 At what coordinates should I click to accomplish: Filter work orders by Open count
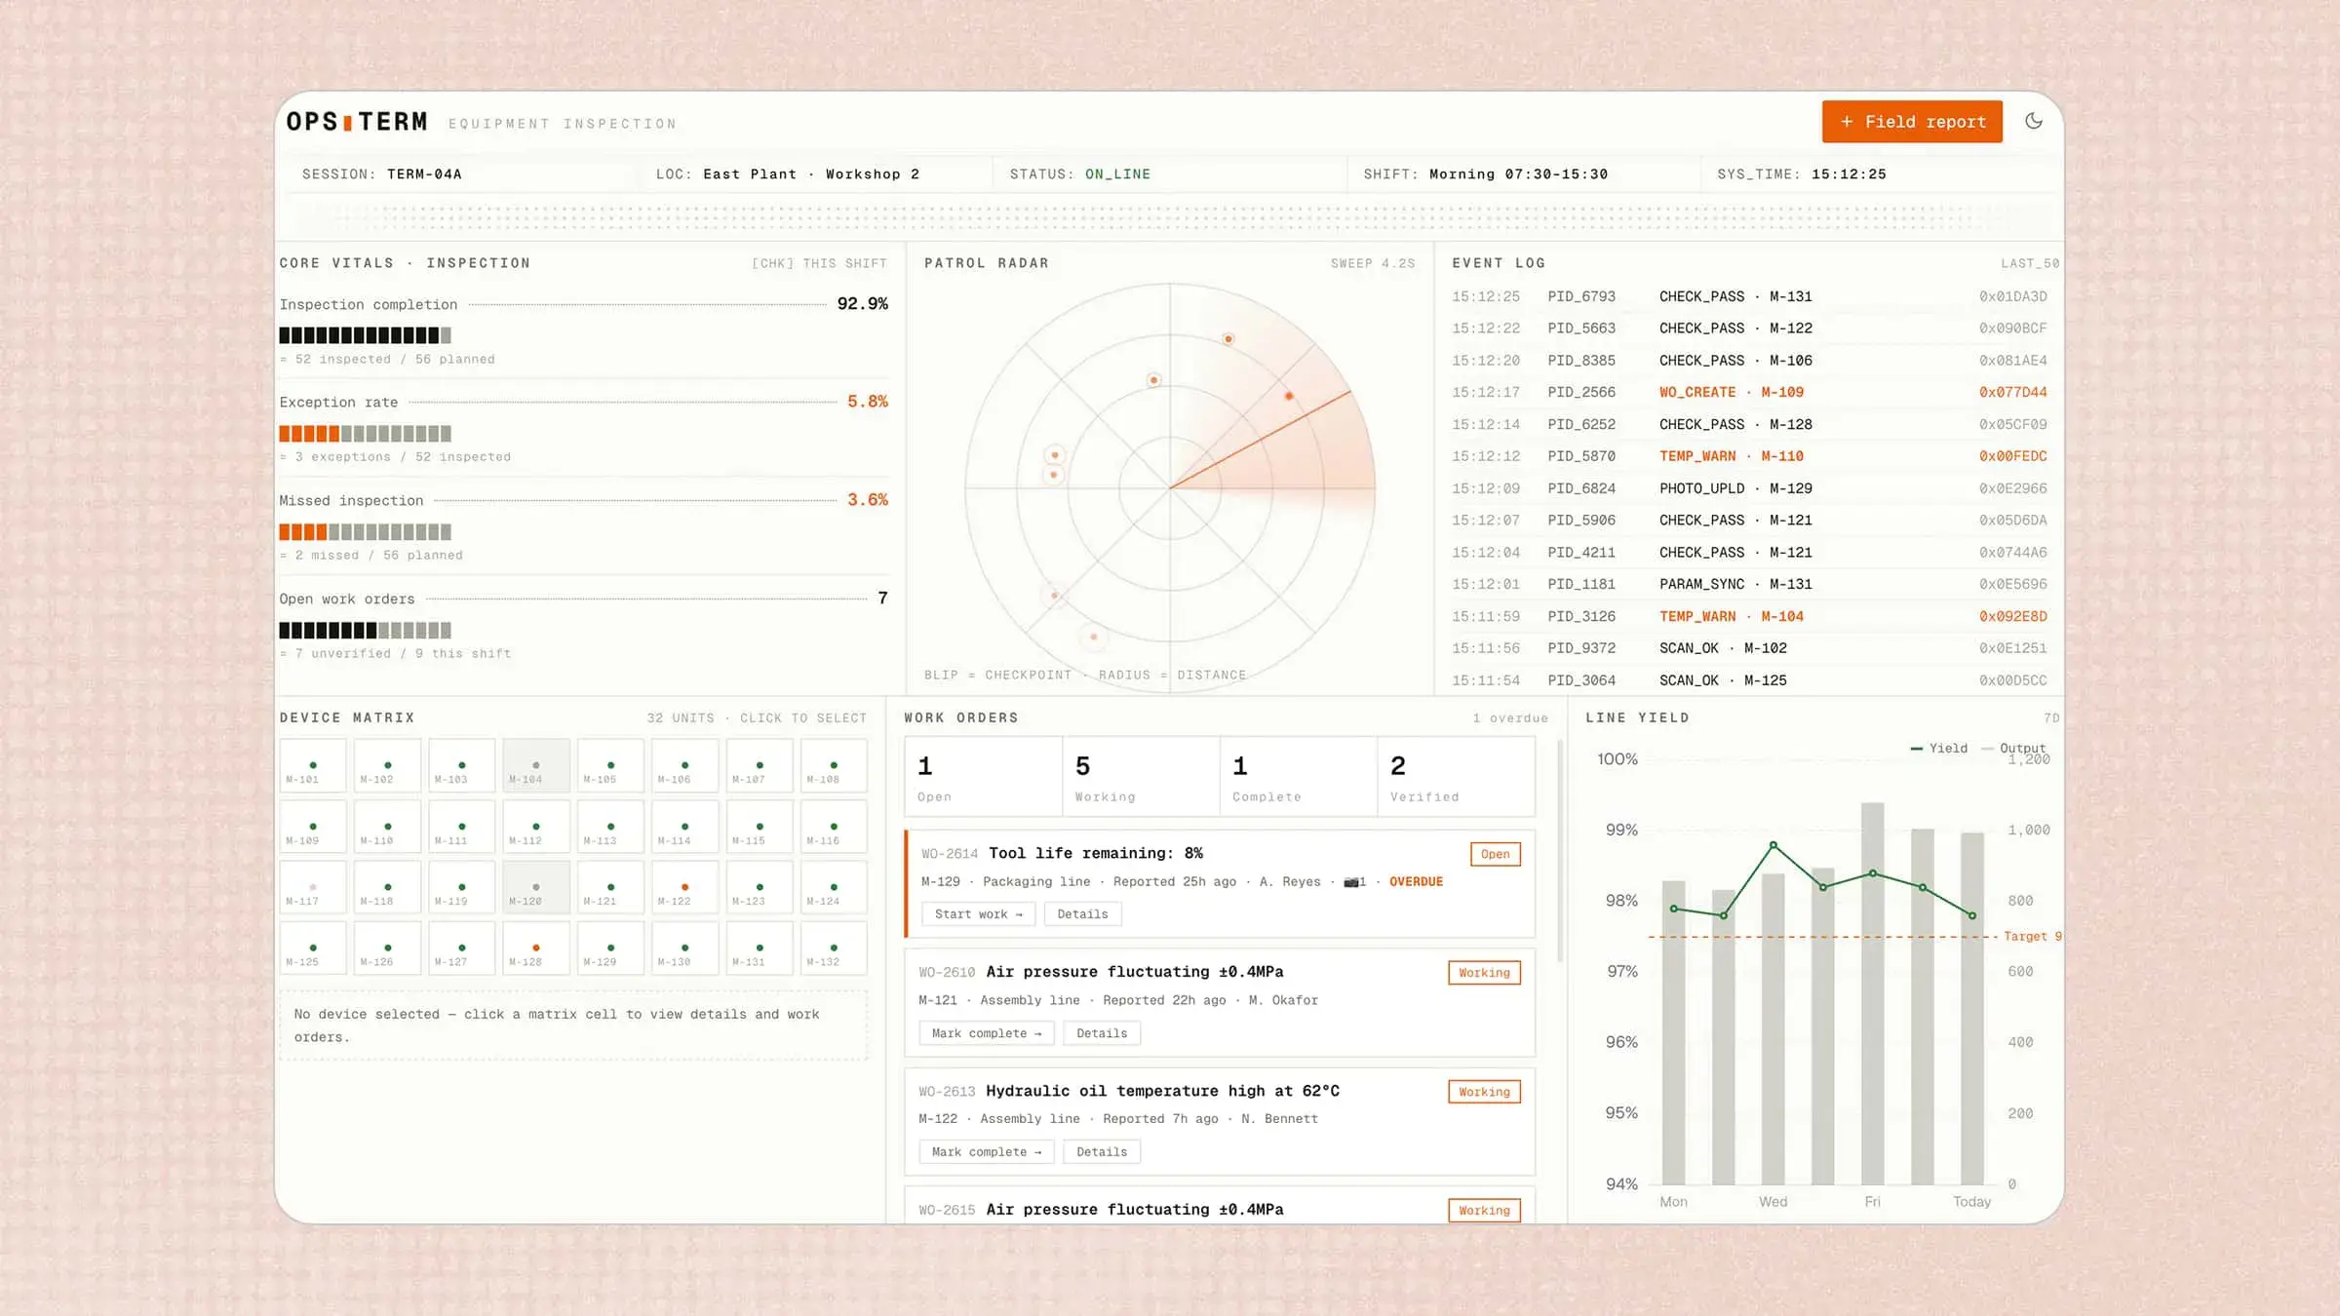[x=983, y=777]
